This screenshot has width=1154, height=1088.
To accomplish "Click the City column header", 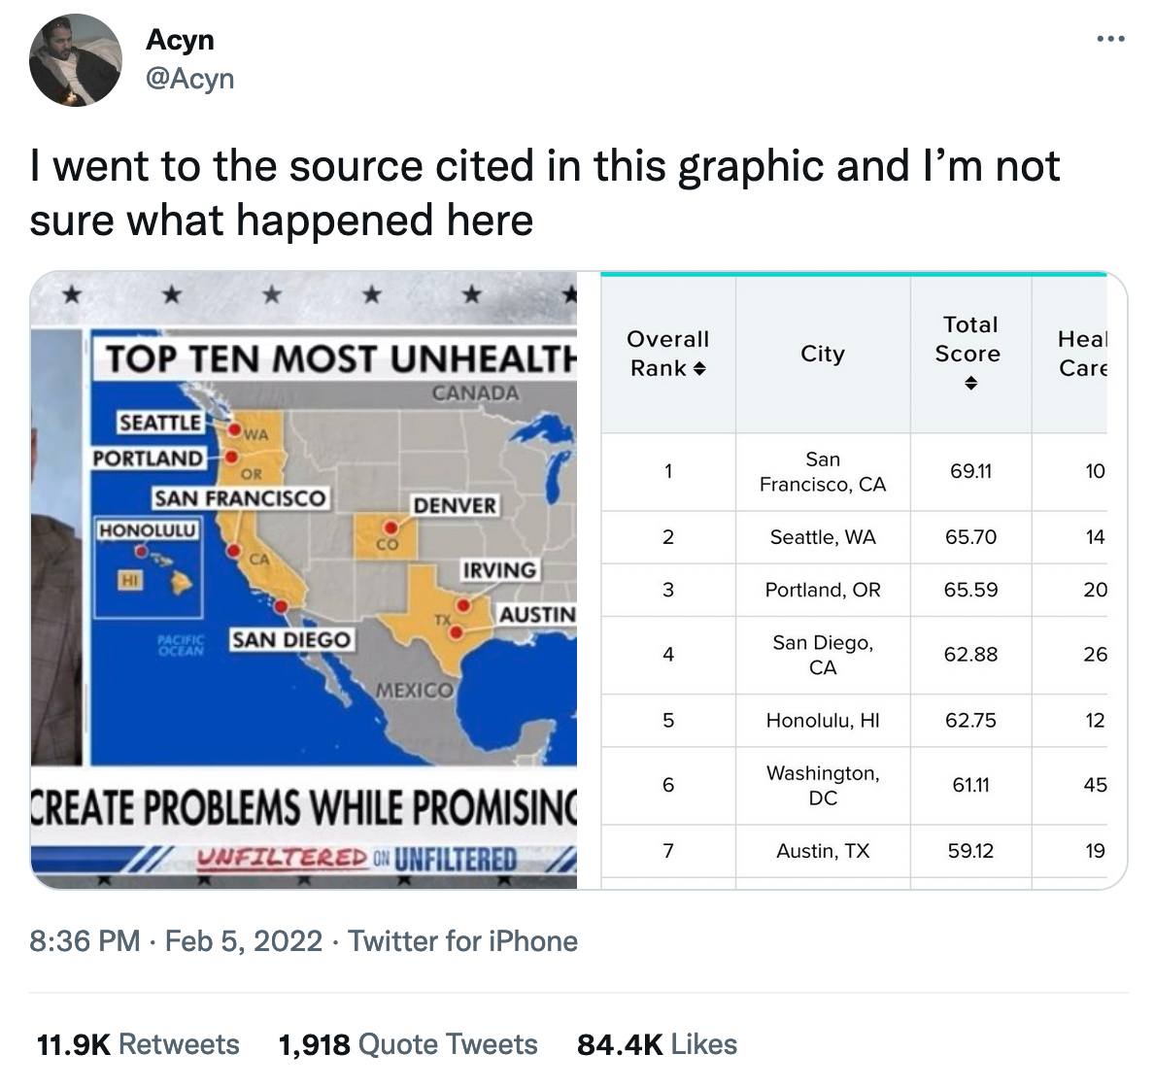I will (822, 354).
